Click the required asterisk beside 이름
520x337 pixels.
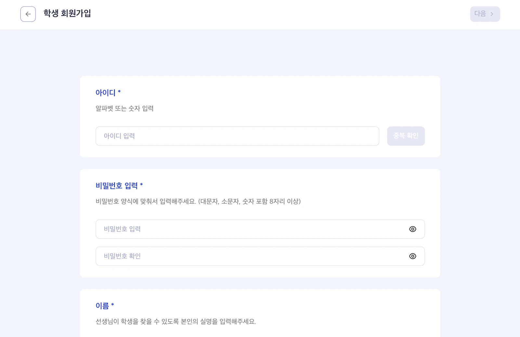pyautogui.click(x=112, y=305)
